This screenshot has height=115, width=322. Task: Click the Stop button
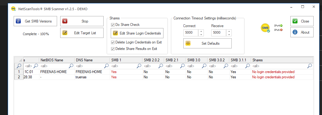82,21
